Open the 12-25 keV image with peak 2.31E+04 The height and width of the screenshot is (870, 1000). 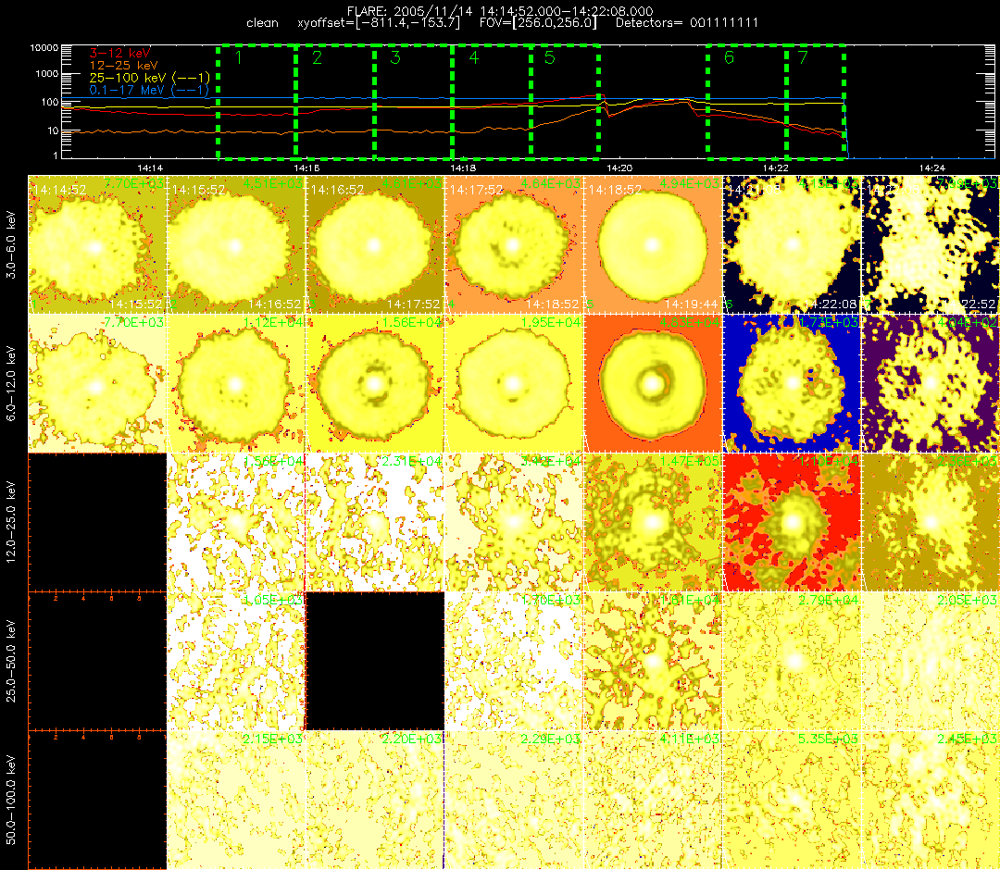coord(375,523)
